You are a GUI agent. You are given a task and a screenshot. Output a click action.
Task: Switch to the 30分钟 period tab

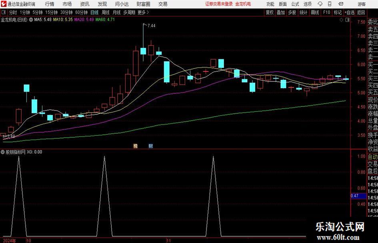pyautogui.click(x=66, y=12)
